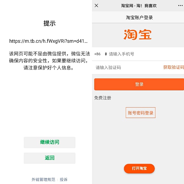Click the 投诉 complaint link
Image resolution: width=184 pixels, height=184 pixels.
63,180
